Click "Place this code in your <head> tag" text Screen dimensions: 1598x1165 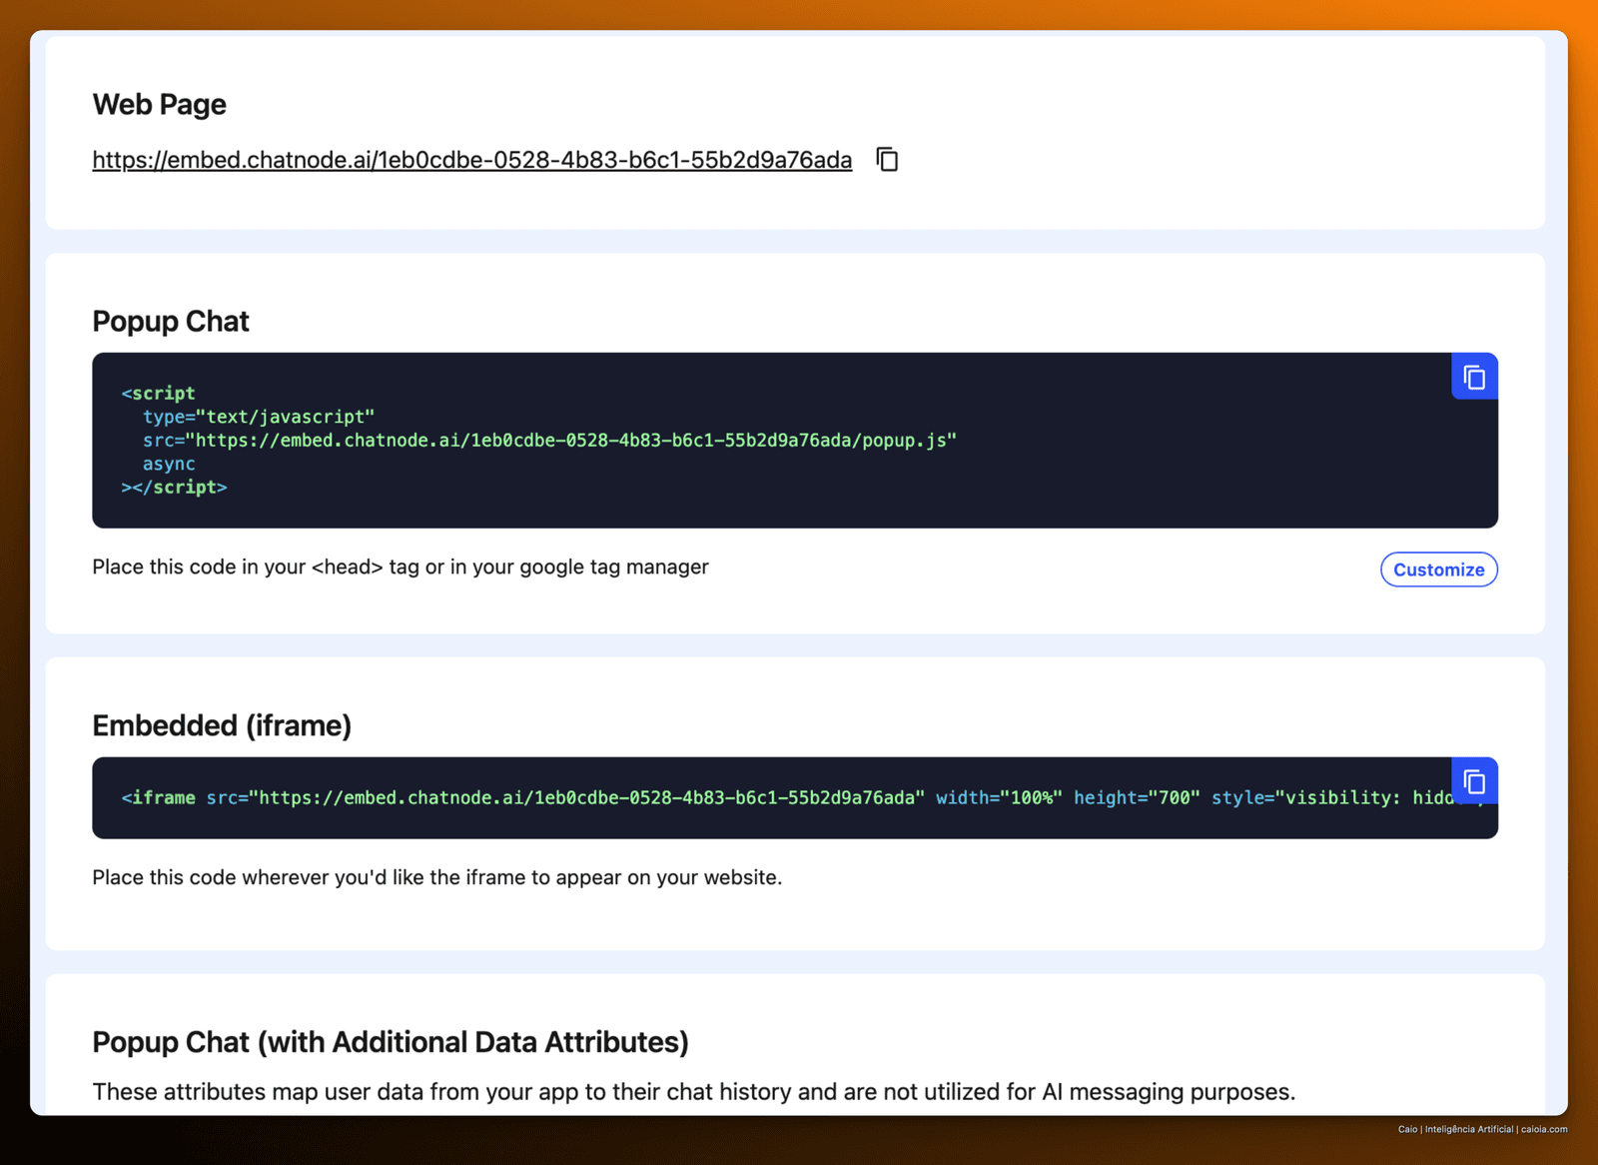click(400, 568)
